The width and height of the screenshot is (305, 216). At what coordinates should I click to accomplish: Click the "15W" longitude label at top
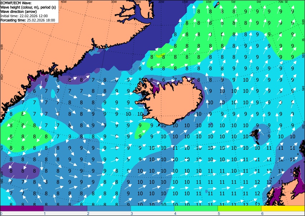pos(185,2)
